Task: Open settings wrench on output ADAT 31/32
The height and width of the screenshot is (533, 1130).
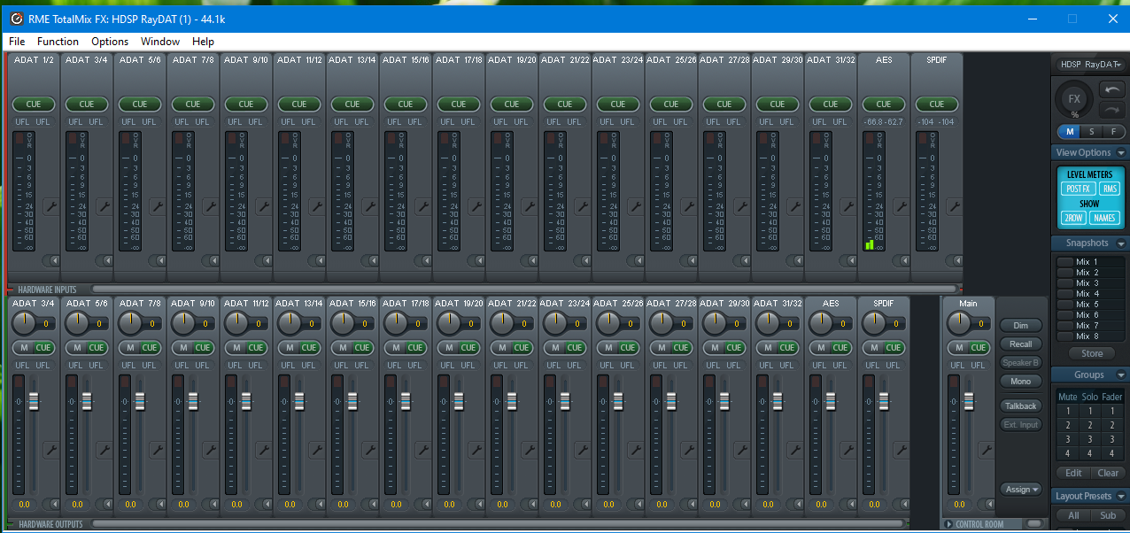Action: [x=794, y=450]
